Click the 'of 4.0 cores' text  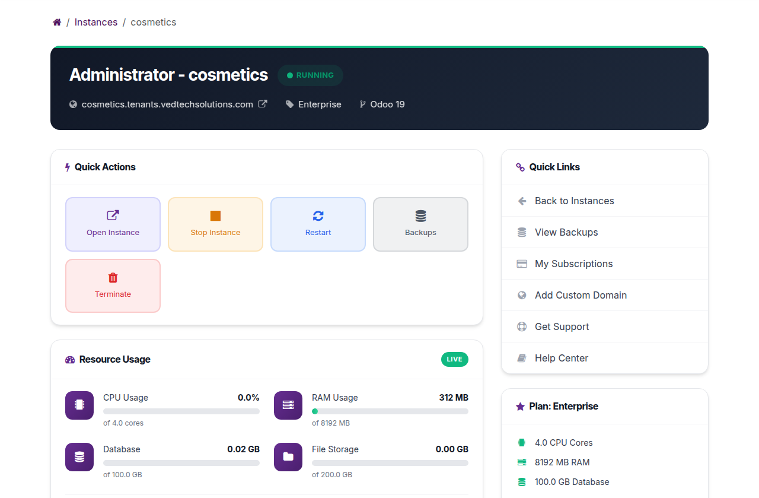pyautogui.click(x=123, y=423)
